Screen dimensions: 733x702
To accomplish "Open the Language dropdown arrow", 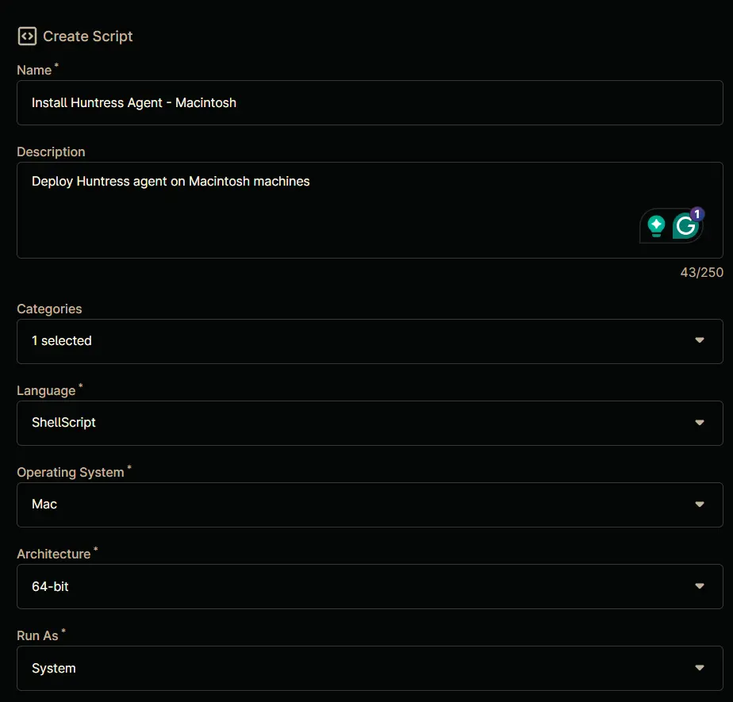I will click(x=700, y=423).
